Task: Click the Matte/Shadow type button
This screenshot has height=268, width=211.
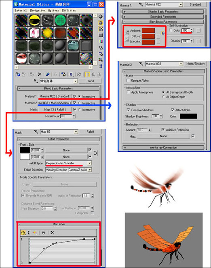Action: (x=196, y=64)
